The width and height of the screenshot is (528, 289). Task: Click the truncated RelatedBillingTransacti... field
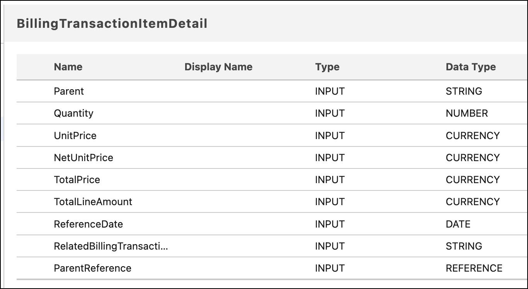tap(111, 246)
